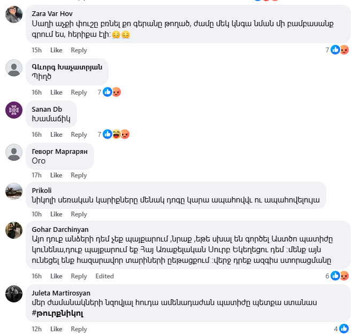The width and height of the screenshot is (360, 335).
Task: Open Juleta Martirosyan's profile name link
Action: click(61, 293)
